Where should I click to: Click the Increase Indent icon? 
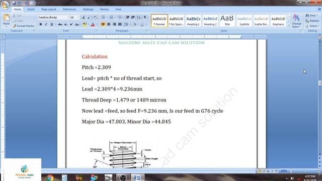point(133,18)
